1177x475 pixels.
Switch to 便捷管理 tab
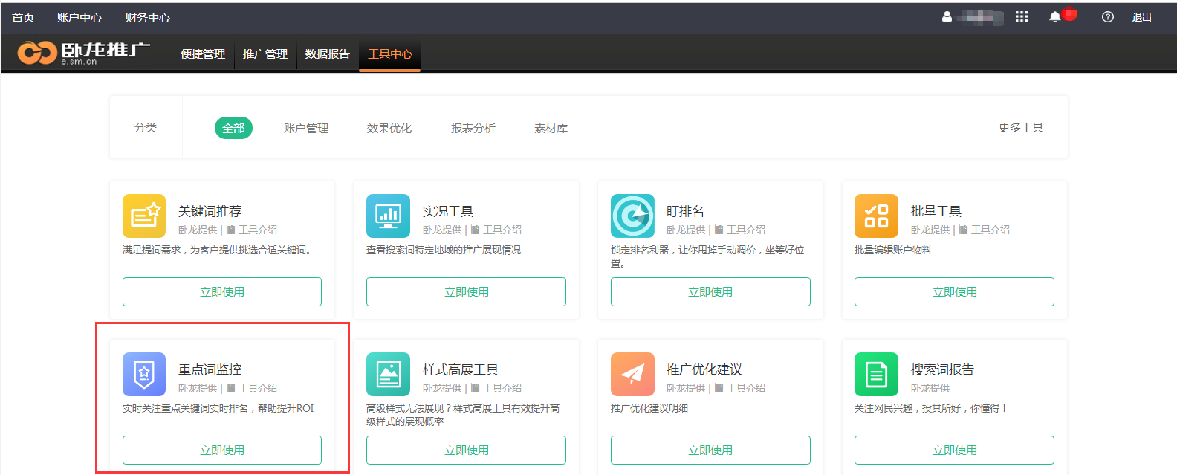(203, 54)
